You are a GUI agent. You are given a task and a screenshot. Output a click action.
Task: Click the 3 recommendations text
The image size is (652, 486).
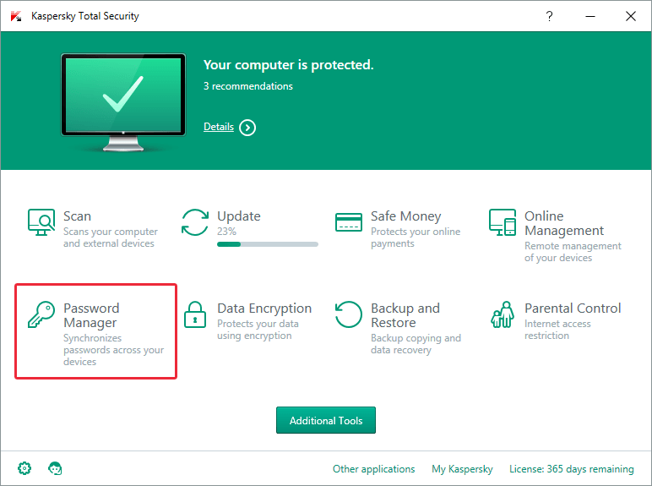pyautogui.click(x=248, y=86)
